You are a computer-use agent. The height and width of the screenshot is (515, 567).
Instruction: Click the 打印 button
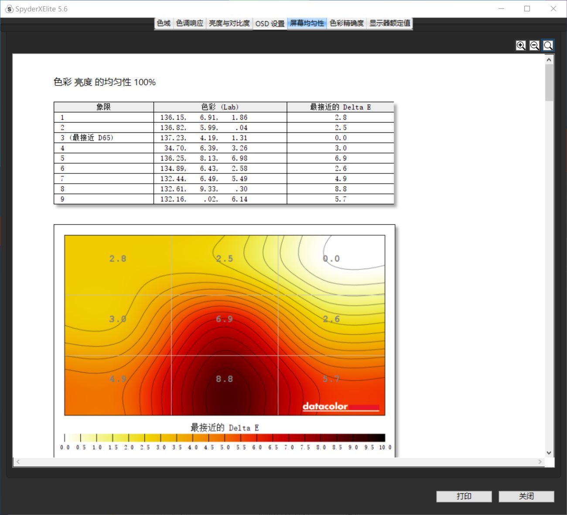(x=464, y=496)
